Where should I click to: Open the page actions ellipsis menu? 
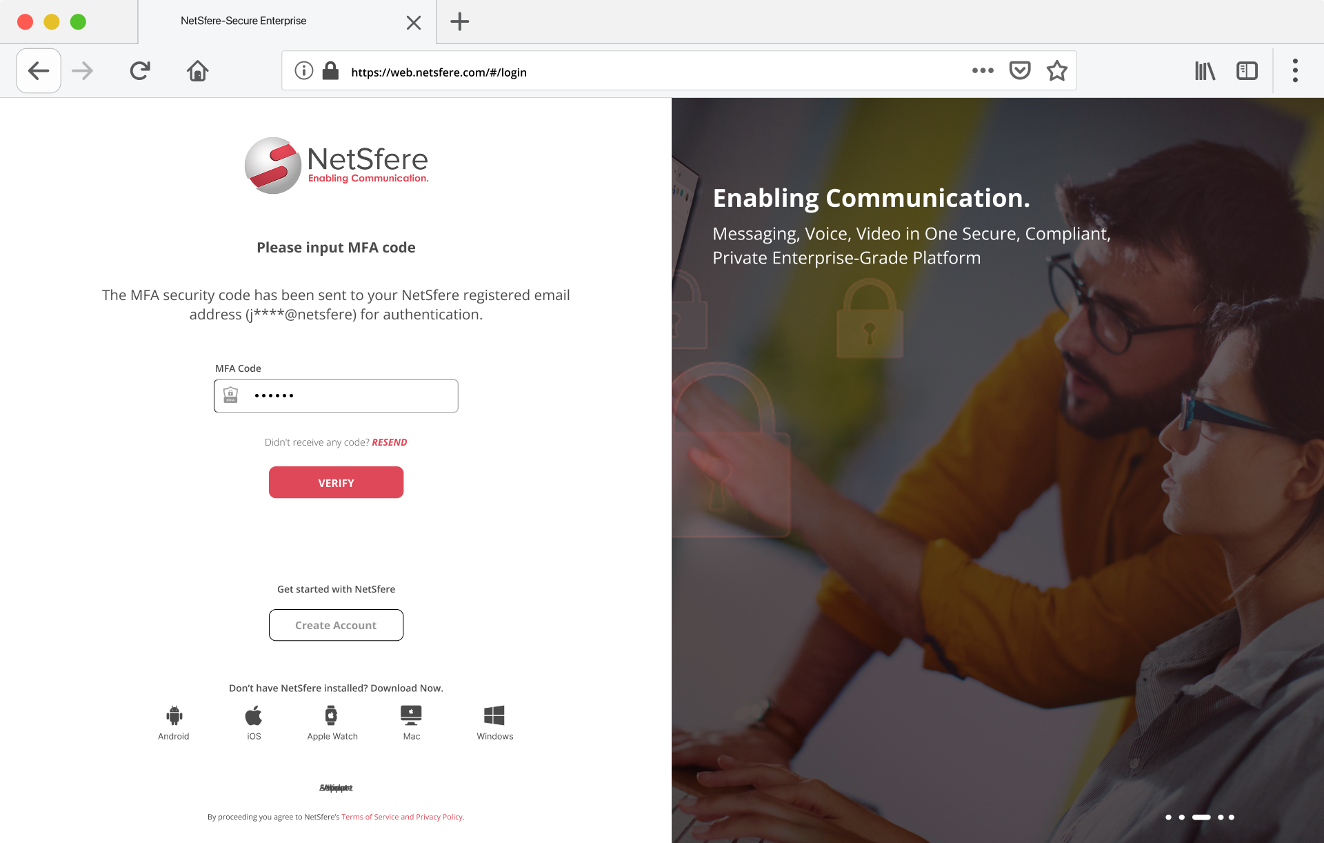(x=983, y=70)
